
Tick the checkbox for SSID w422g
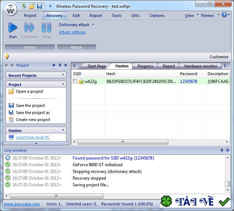pos(75,81)
